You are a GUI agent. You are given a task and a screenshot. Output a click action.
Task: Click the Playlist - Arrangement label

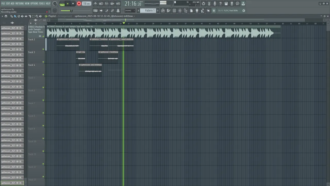(x=60, y=16)
